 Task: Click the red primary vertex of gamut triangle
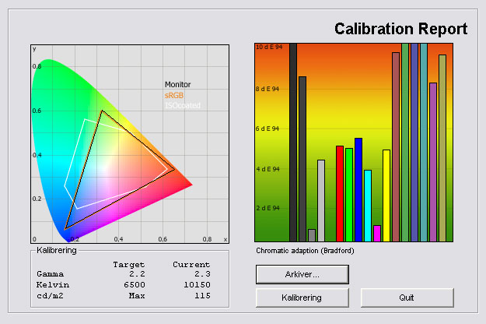click(174, 170)
